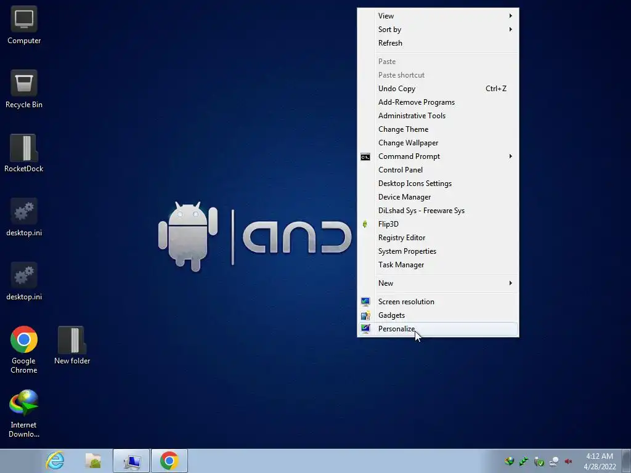Expand the Command Prompt submenu arrow
Image resolution: width=631 pixels, height=473 pixels.
(x=510, y=156)
